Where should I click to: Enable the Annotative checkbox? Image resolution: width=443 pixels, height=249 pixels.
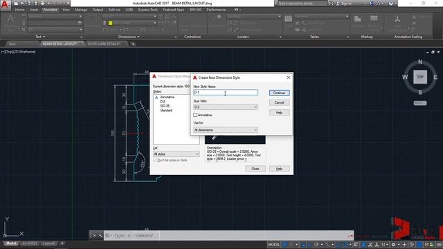point(195,116)
